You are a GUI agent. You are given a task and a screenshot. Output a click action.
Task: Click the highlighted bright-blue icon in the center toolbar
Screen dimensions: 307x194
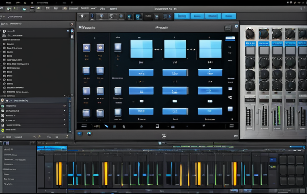click(138, 17)
